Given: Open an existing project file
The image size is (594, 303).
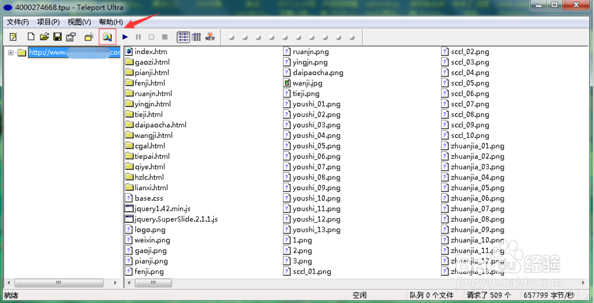Looking at the screenshot, I should coord(45,37).
